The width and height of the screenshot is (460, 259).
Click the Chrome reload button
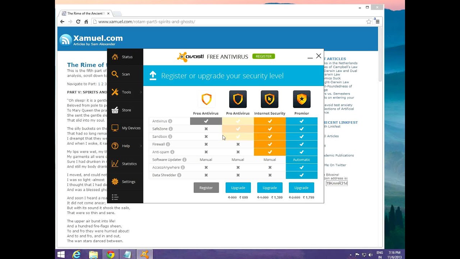click(78, 22)
